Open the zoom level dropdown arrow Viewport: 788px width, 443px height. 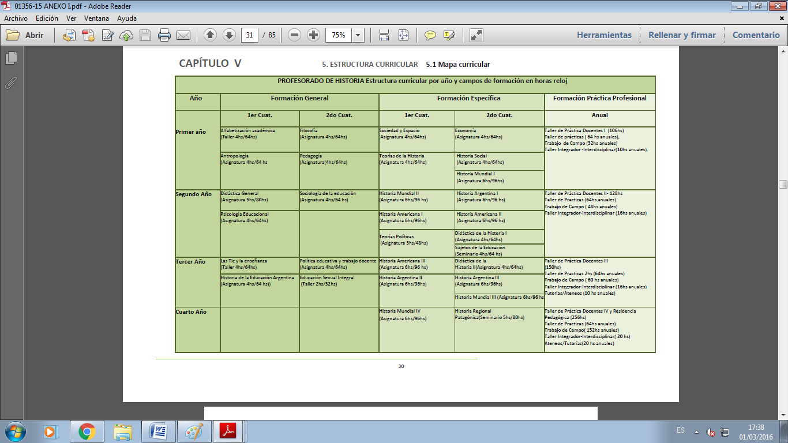pyautogui.click(x=358, y=35)
